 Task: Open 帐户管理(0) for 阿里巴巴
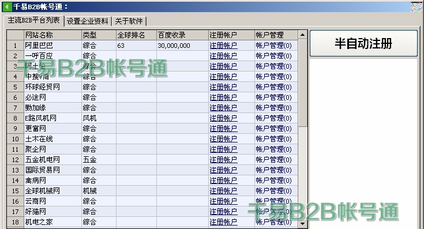point(273,46)
